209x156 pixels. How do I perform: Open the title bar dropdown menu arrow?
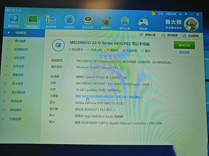(x=186, y=14)
